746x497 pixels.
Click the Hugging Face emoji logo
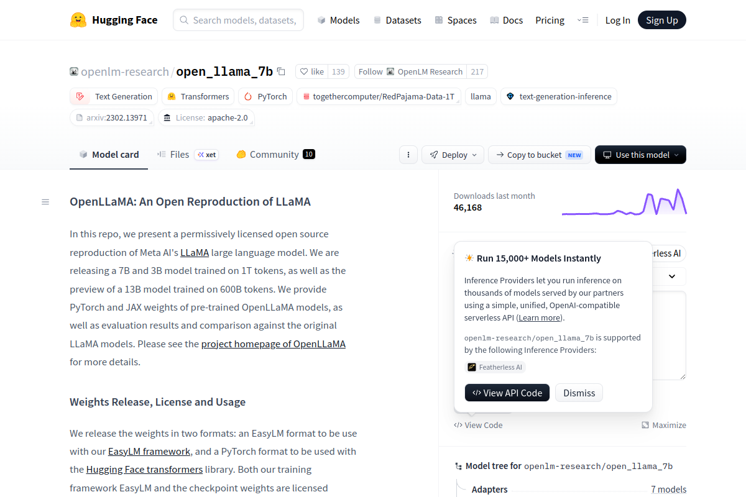coord(78,20)
